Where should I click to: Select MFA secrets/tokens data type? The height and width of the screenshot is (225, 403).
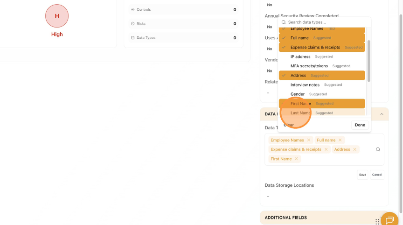pos(322,66)
